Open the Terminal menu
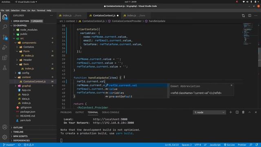 tap(41, 11)
